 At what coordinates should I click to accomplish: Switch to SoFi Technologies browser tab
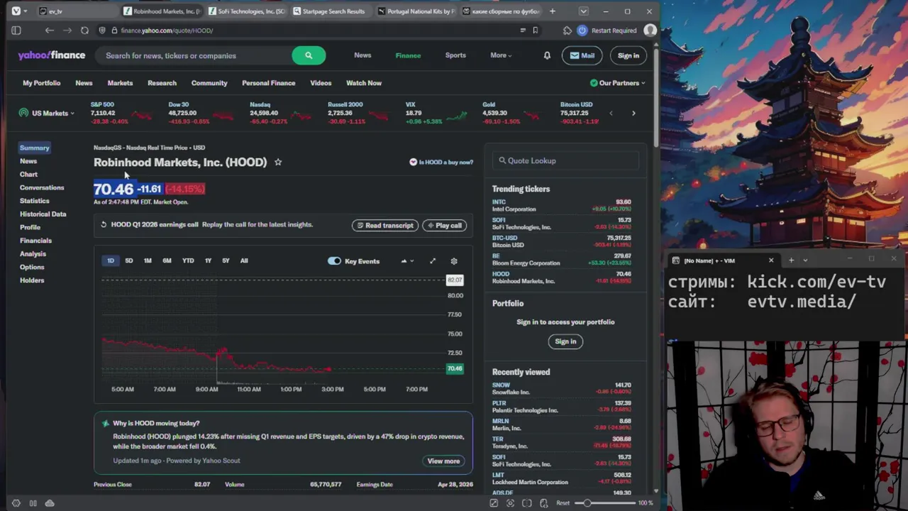point(246,11)
